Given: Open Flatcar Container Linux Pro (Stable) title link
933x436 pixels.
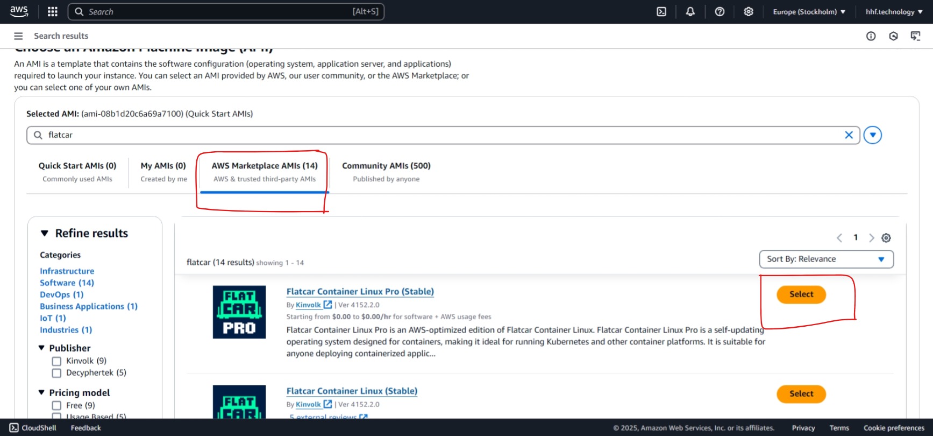Looking at the screenshot, I should tap(360, 291).
